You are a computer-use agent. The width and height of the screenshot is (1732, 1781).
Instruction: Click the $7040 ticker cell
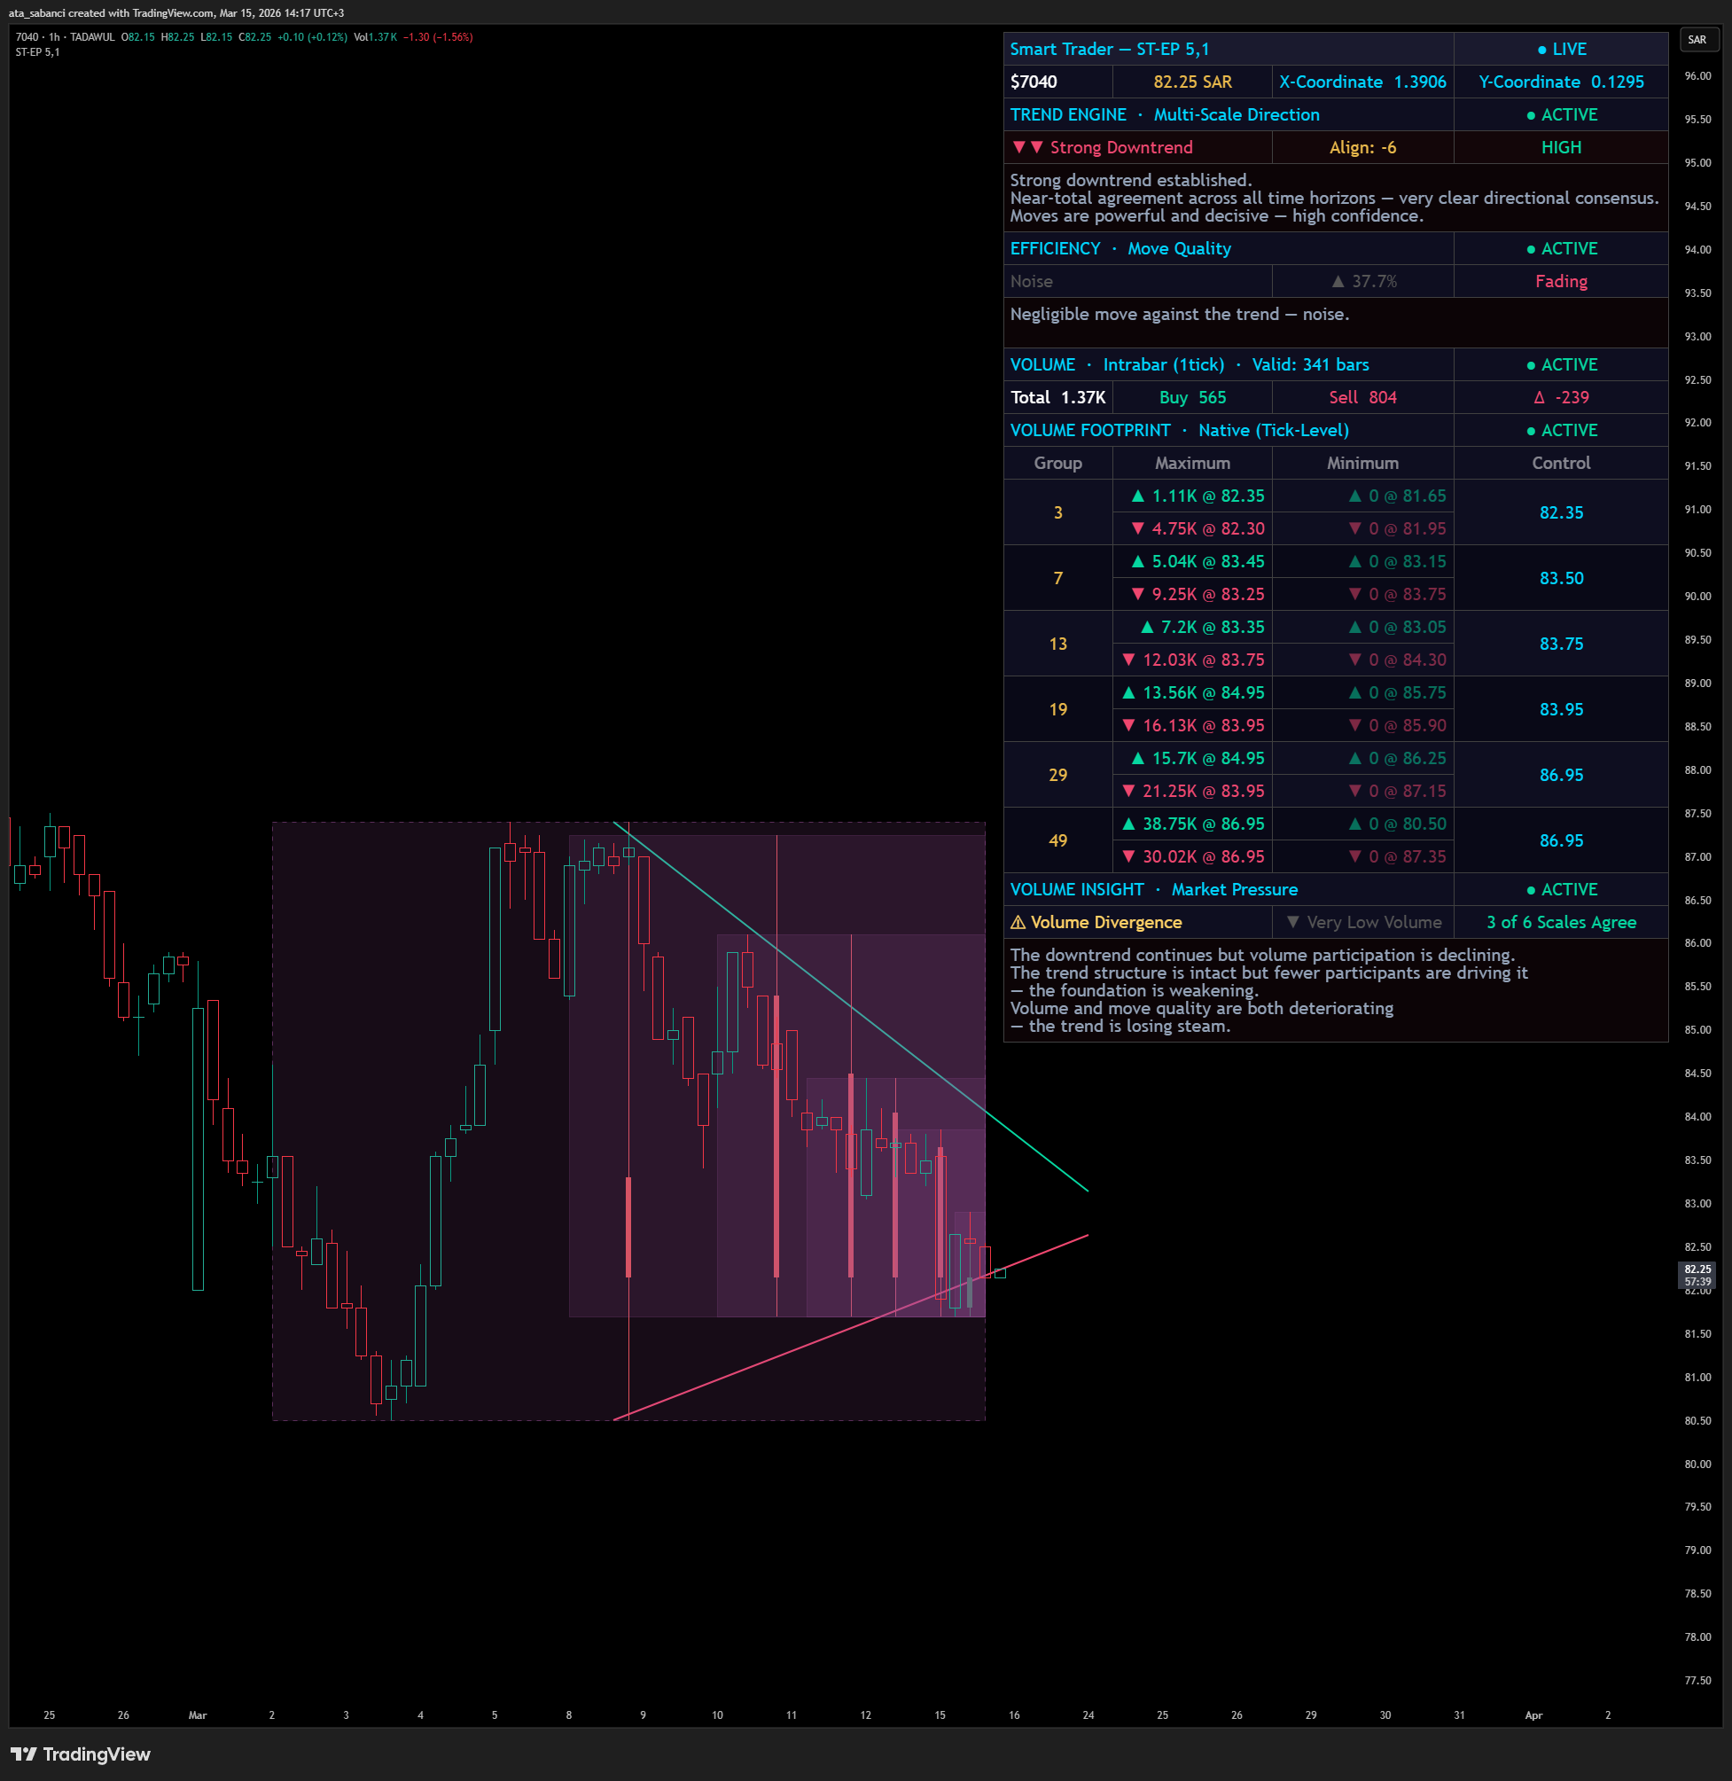[1058, 82]
